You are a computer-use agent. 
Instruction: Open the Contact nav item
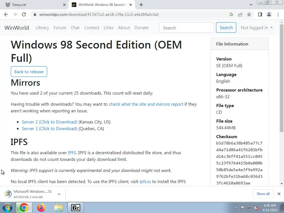[x=92, y=28]
